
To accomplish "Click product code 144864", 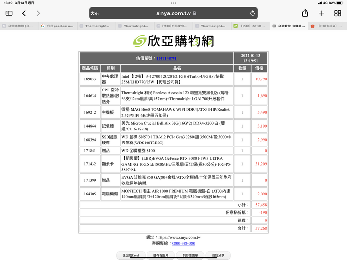I will (x=90, y=126).
